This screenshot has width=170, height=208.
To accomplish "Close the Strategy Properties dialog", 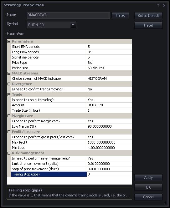I will (x=164, y=5).
